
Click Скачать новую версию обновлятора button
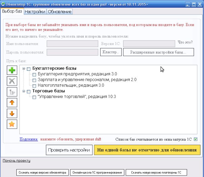point(43,173)
